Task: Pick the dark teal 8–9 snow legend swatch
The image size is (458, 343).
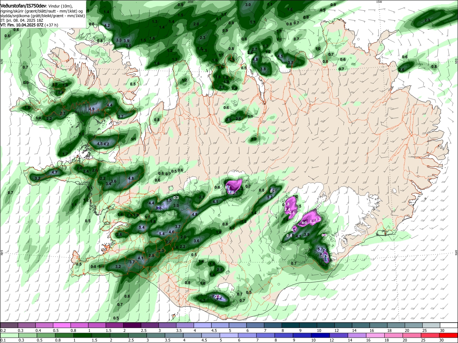Action: tap(290, 325)
